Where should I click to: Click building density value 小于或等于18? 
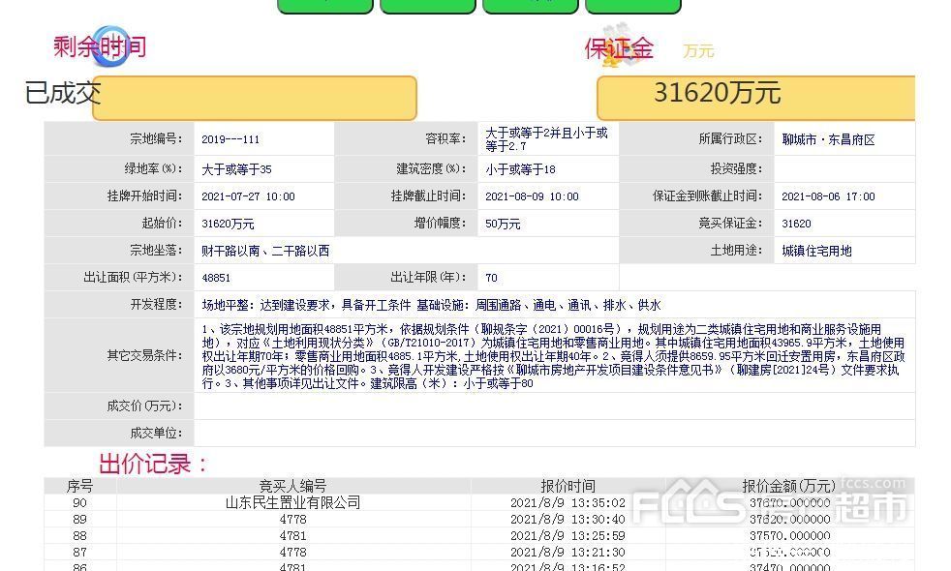[x=520, y=169]
